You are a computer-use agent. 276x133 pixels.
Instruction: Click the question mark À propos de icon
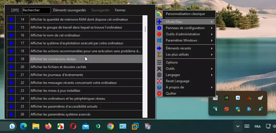159,87
